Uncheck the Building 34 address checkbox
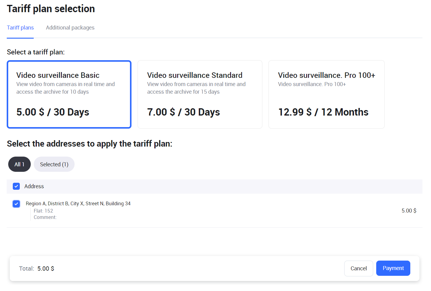 (16, 204)
